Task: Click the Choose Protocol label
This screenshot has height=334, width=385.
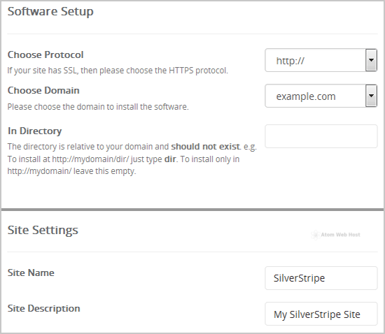Action: pos(45,55)
